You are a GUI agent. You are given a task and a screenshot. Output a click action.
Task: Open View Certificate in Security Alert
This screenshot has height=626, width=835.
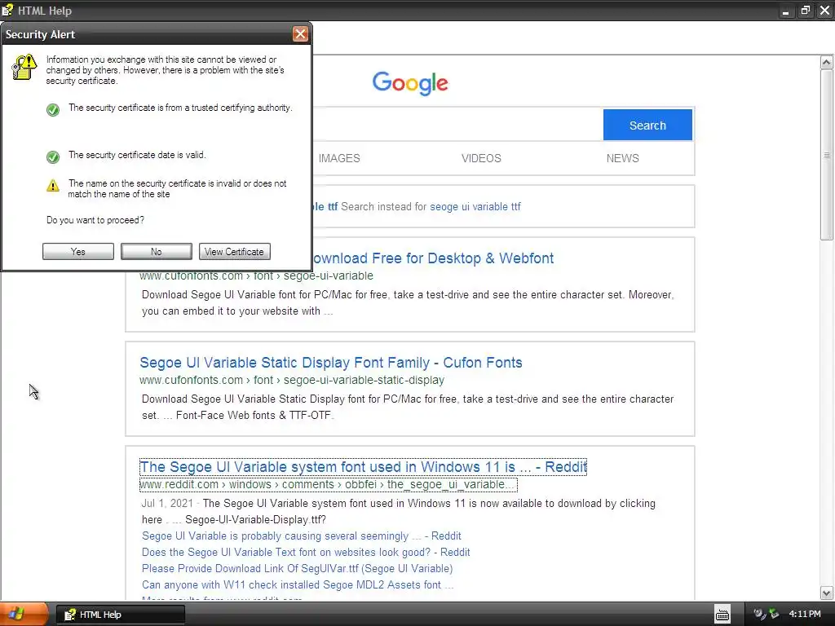pos(234,252)
